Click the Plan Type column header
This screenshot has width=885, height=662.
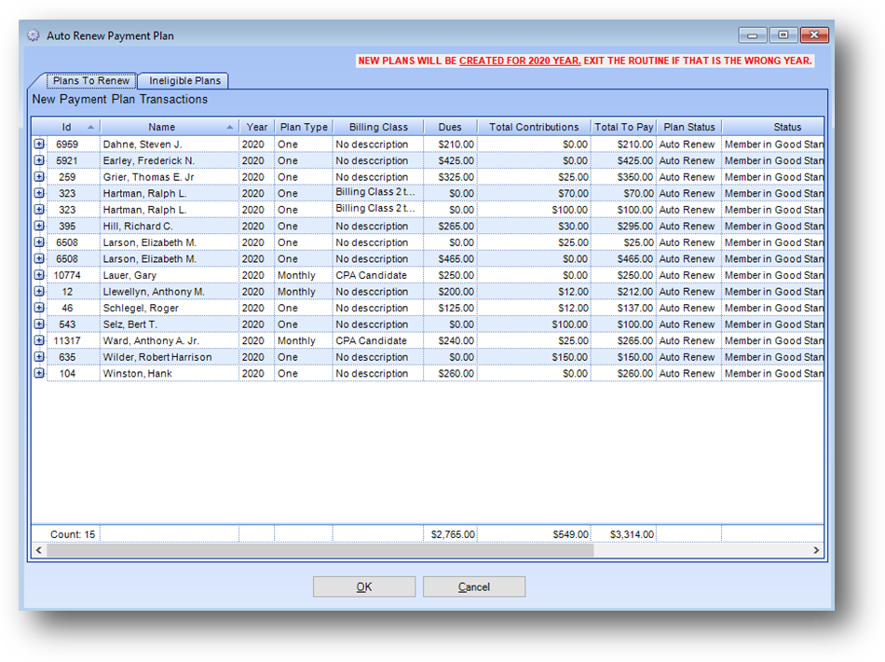pos(304,127)
